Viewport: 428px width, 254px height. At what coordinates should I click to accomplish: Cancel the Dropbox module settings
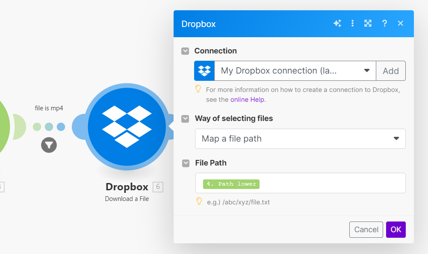tap(366, 230)
